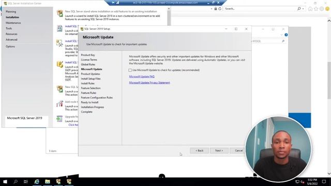Open Task View from taskbar
331x186 pixels.
coord(26,181)
